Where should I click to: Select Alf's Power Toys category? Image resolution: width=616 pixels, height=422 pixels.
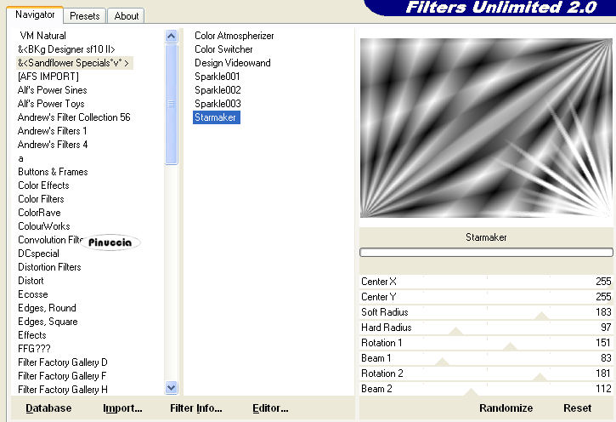(x=51, y=104)
